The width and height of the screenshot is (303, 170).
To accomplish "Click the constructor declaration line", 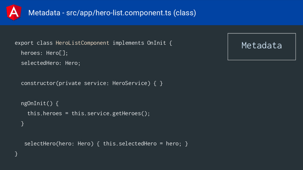I will point(92,83).
